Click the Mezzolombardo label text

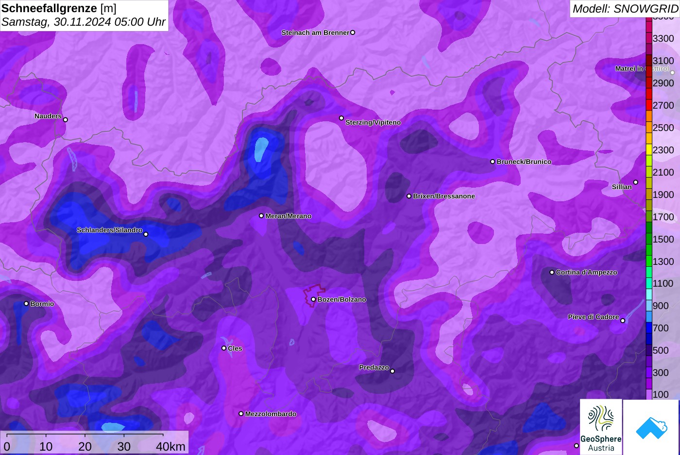(271, 414)
